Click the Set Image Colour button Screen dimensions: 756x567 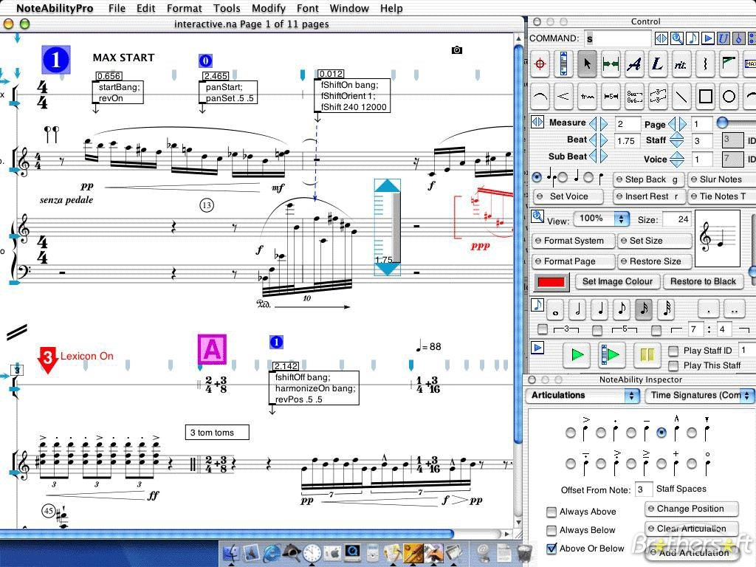click(617, 281)
